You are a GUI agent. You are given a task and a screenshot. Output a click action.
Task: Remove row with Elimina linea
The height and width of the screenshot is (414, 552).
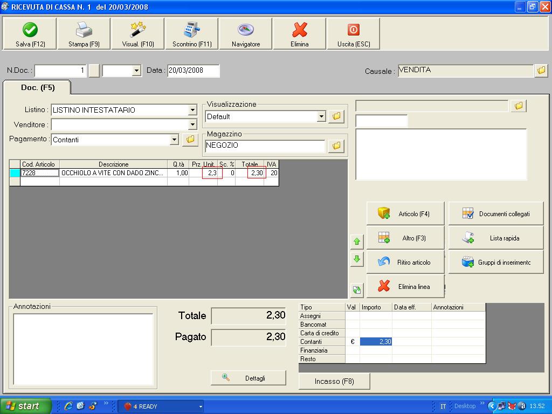(405, 287)
